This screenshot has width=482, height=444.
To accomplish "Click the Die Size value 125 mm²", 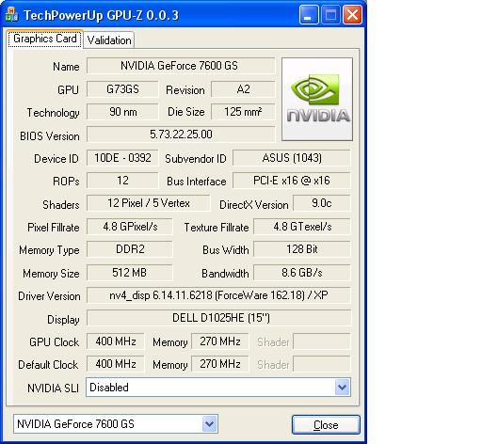I will point(243,112).
